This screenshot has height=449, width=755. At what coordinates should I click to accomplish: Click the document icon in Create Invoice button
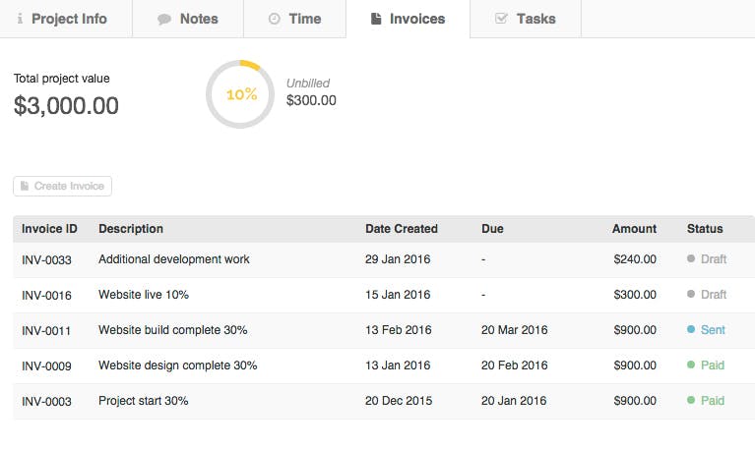[x=25, y=186]
